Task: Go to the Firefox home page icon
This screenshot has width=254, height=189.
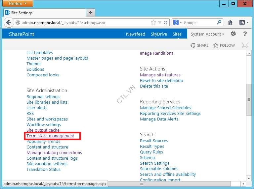Action: pyautogui.click(x=230, y=23)
